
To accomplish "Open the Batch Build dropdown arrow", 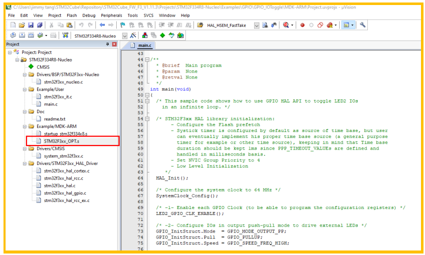I will pyautogui.click(x=46, y=35).
